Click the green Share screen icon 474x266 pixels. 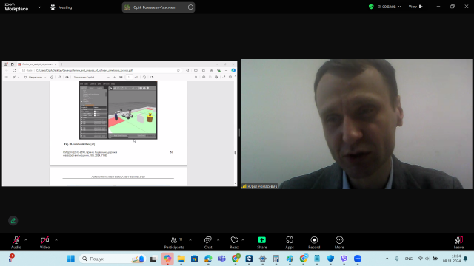pyautogui.click(x=261, y=240)
